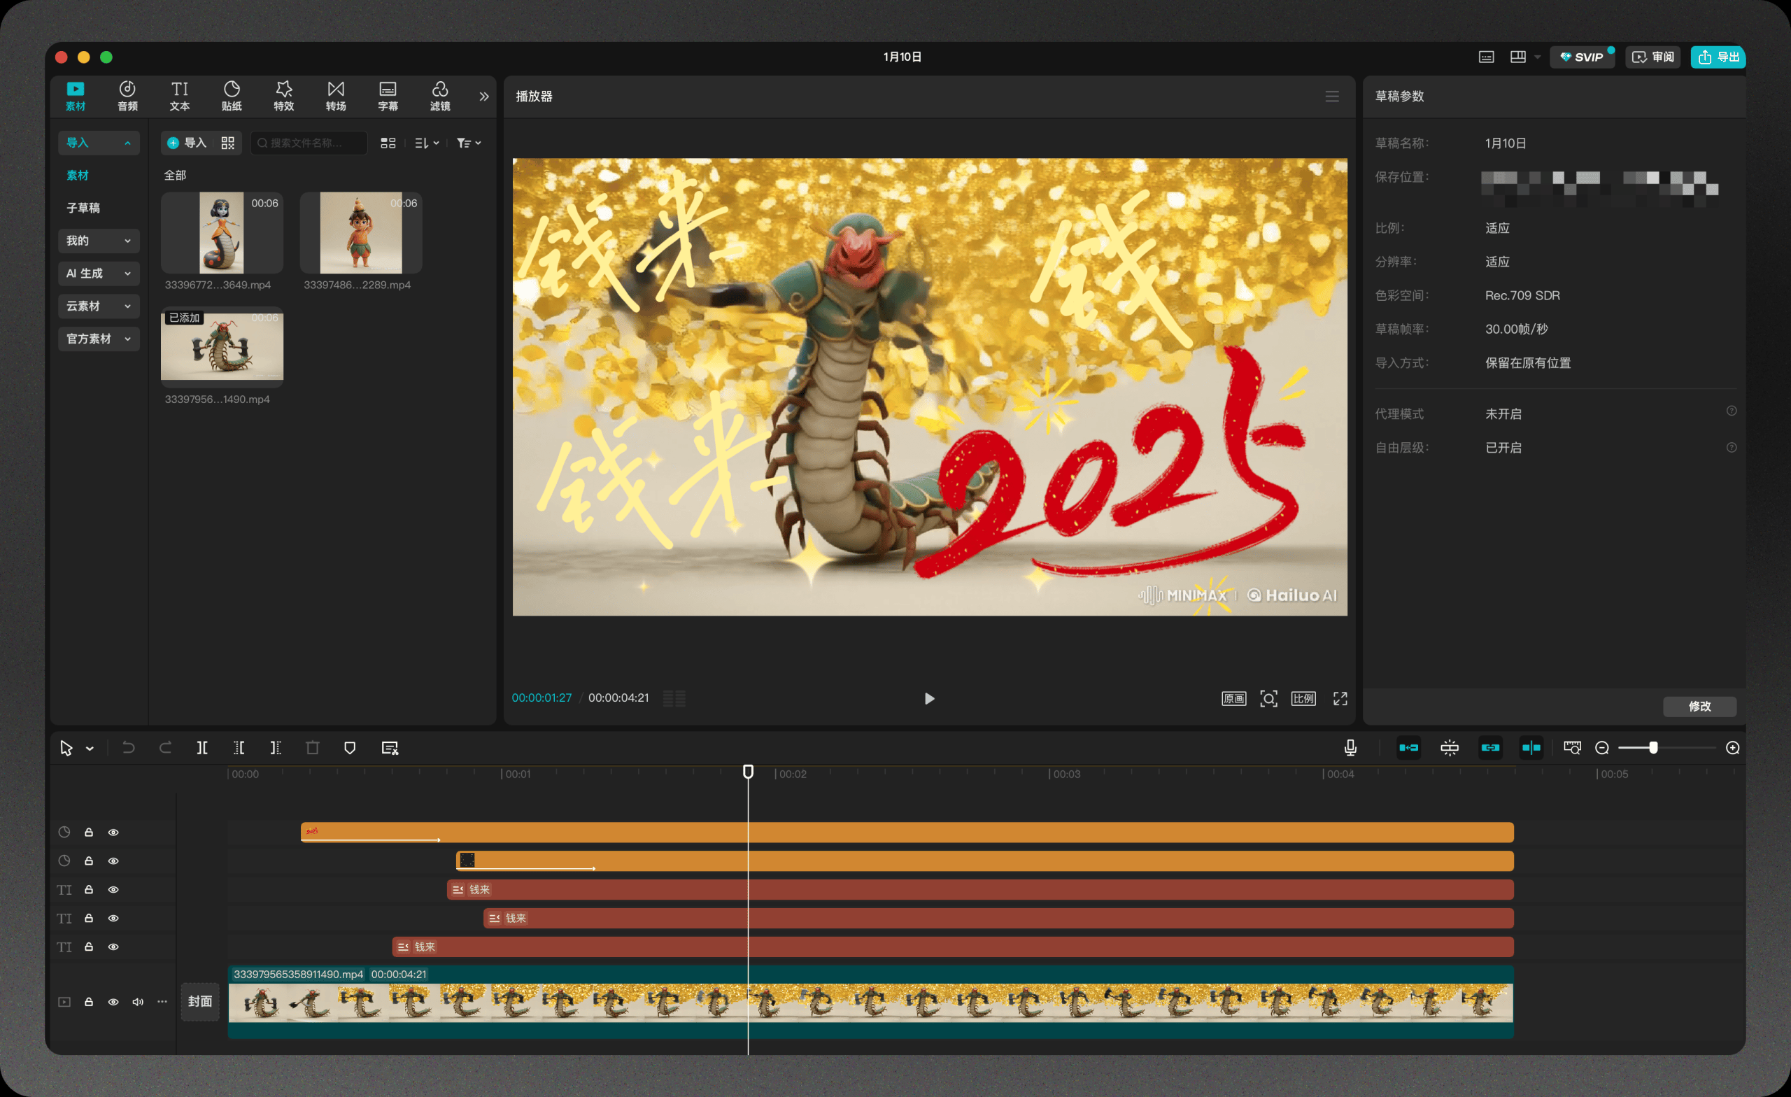Add a marker on timeline
1791x1097 pixels.
tap(350, 747)
